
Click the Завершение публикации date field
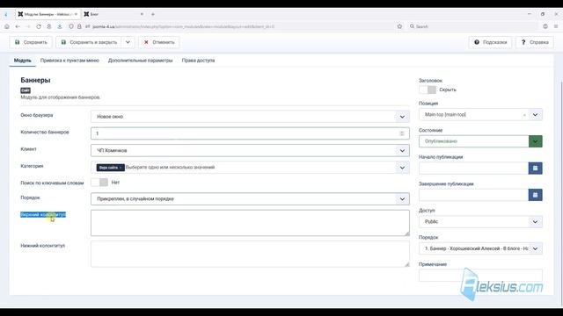pyautogui.click(x=473, y=195)
